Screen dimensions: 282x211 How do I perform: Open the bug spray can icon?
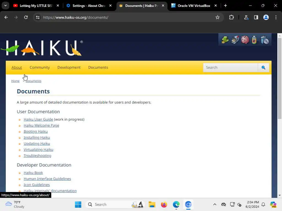tap(254, 40)
